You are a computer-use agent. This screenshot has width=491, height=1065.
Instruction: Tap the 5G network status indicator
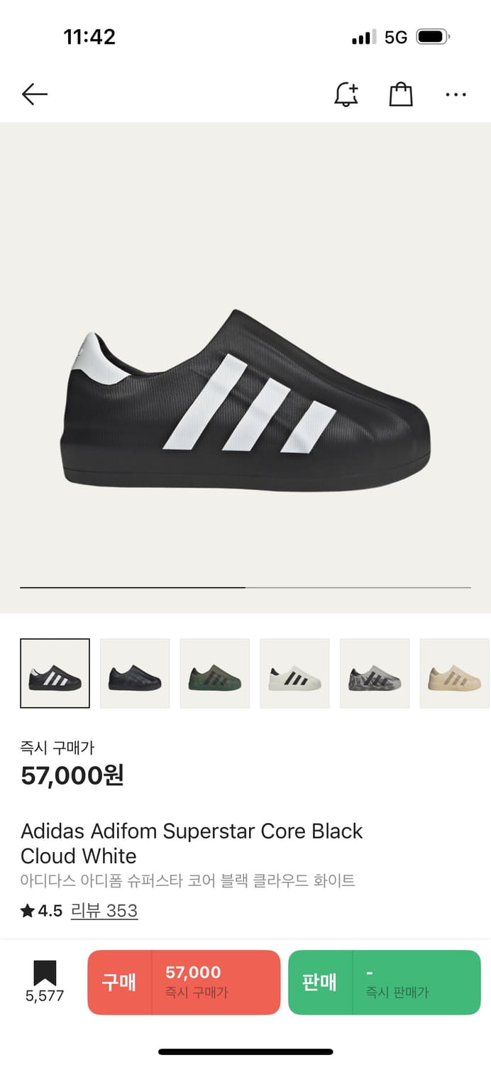click(396, 37)
